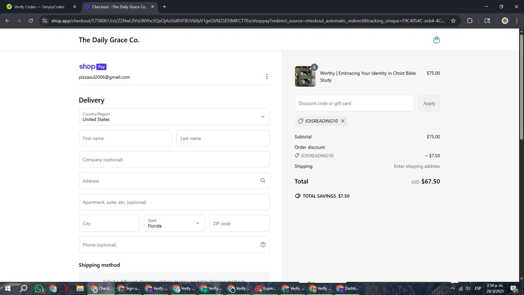This screenshot has width=524, height=295.
Task: Open the Sign u... Chrome taskbar window
Action: (x=129, y=289)
